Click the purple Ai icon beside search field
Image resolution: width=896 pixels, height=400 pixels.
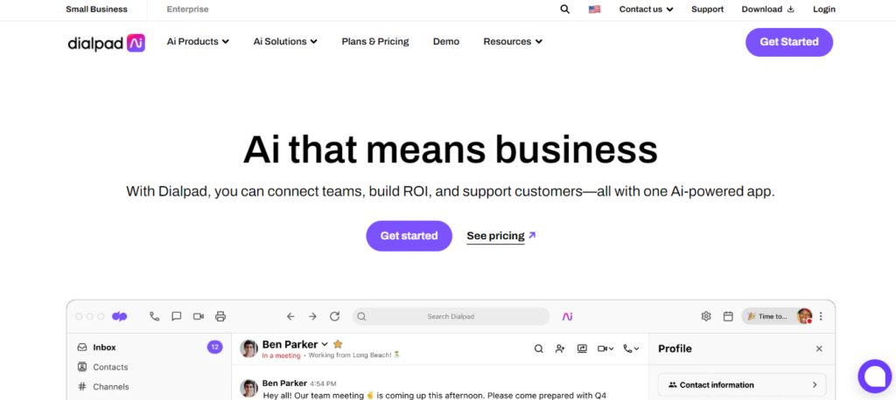(568, 316)
